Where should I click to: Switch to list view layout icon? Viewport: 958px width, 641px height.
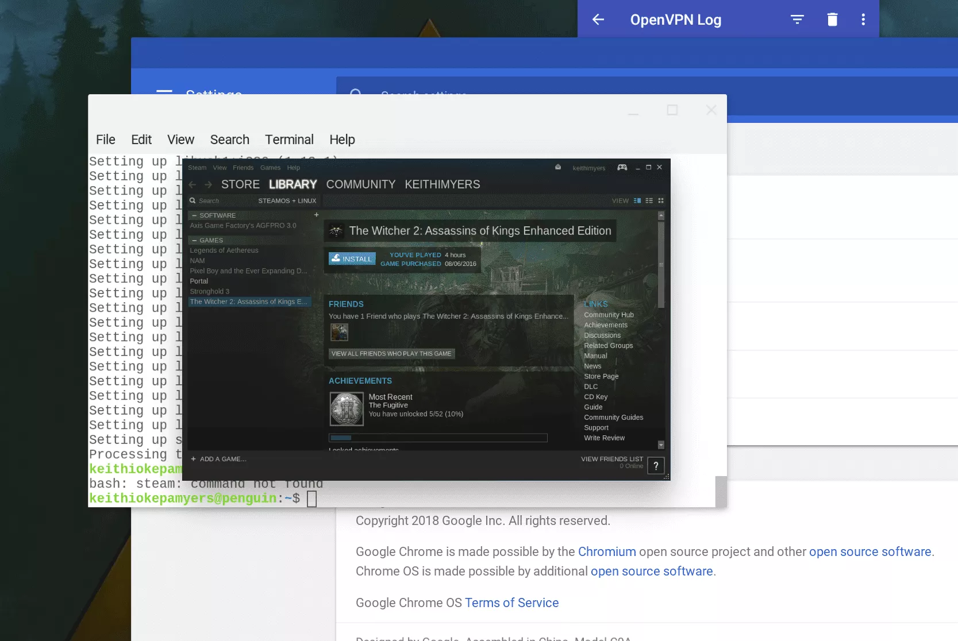649,201
